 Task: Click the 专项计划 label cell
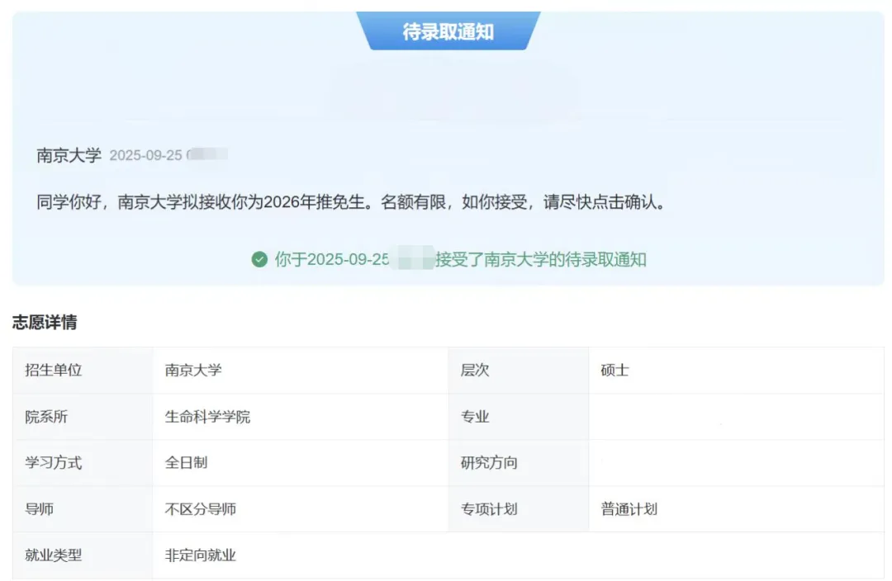coord(518,509)
